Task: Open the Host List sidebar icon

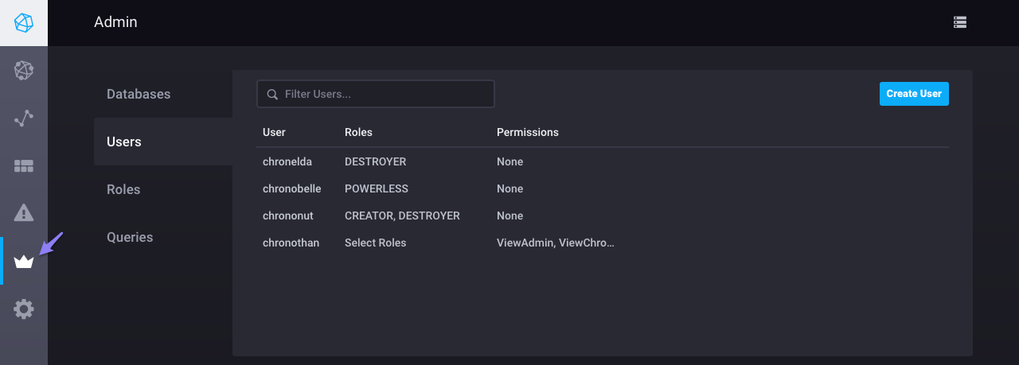Action: coord(24,71)
